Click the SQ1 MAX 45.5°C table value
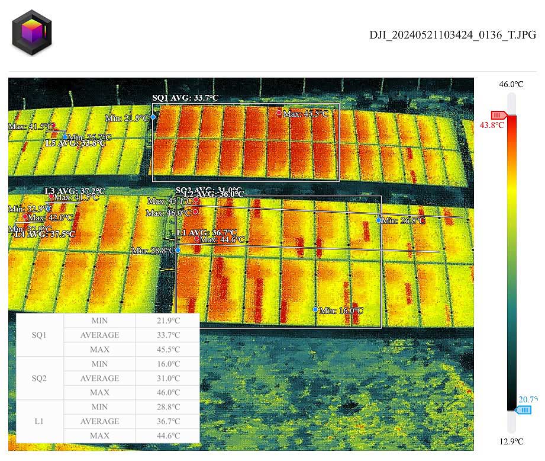The image size is (545, 461). coord(167,350)
